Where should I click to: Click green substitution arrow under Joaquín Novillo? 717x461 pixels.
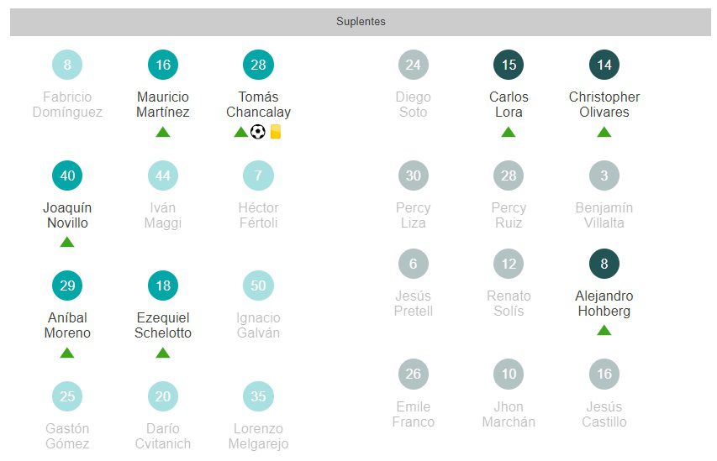[x=67, y=243]
